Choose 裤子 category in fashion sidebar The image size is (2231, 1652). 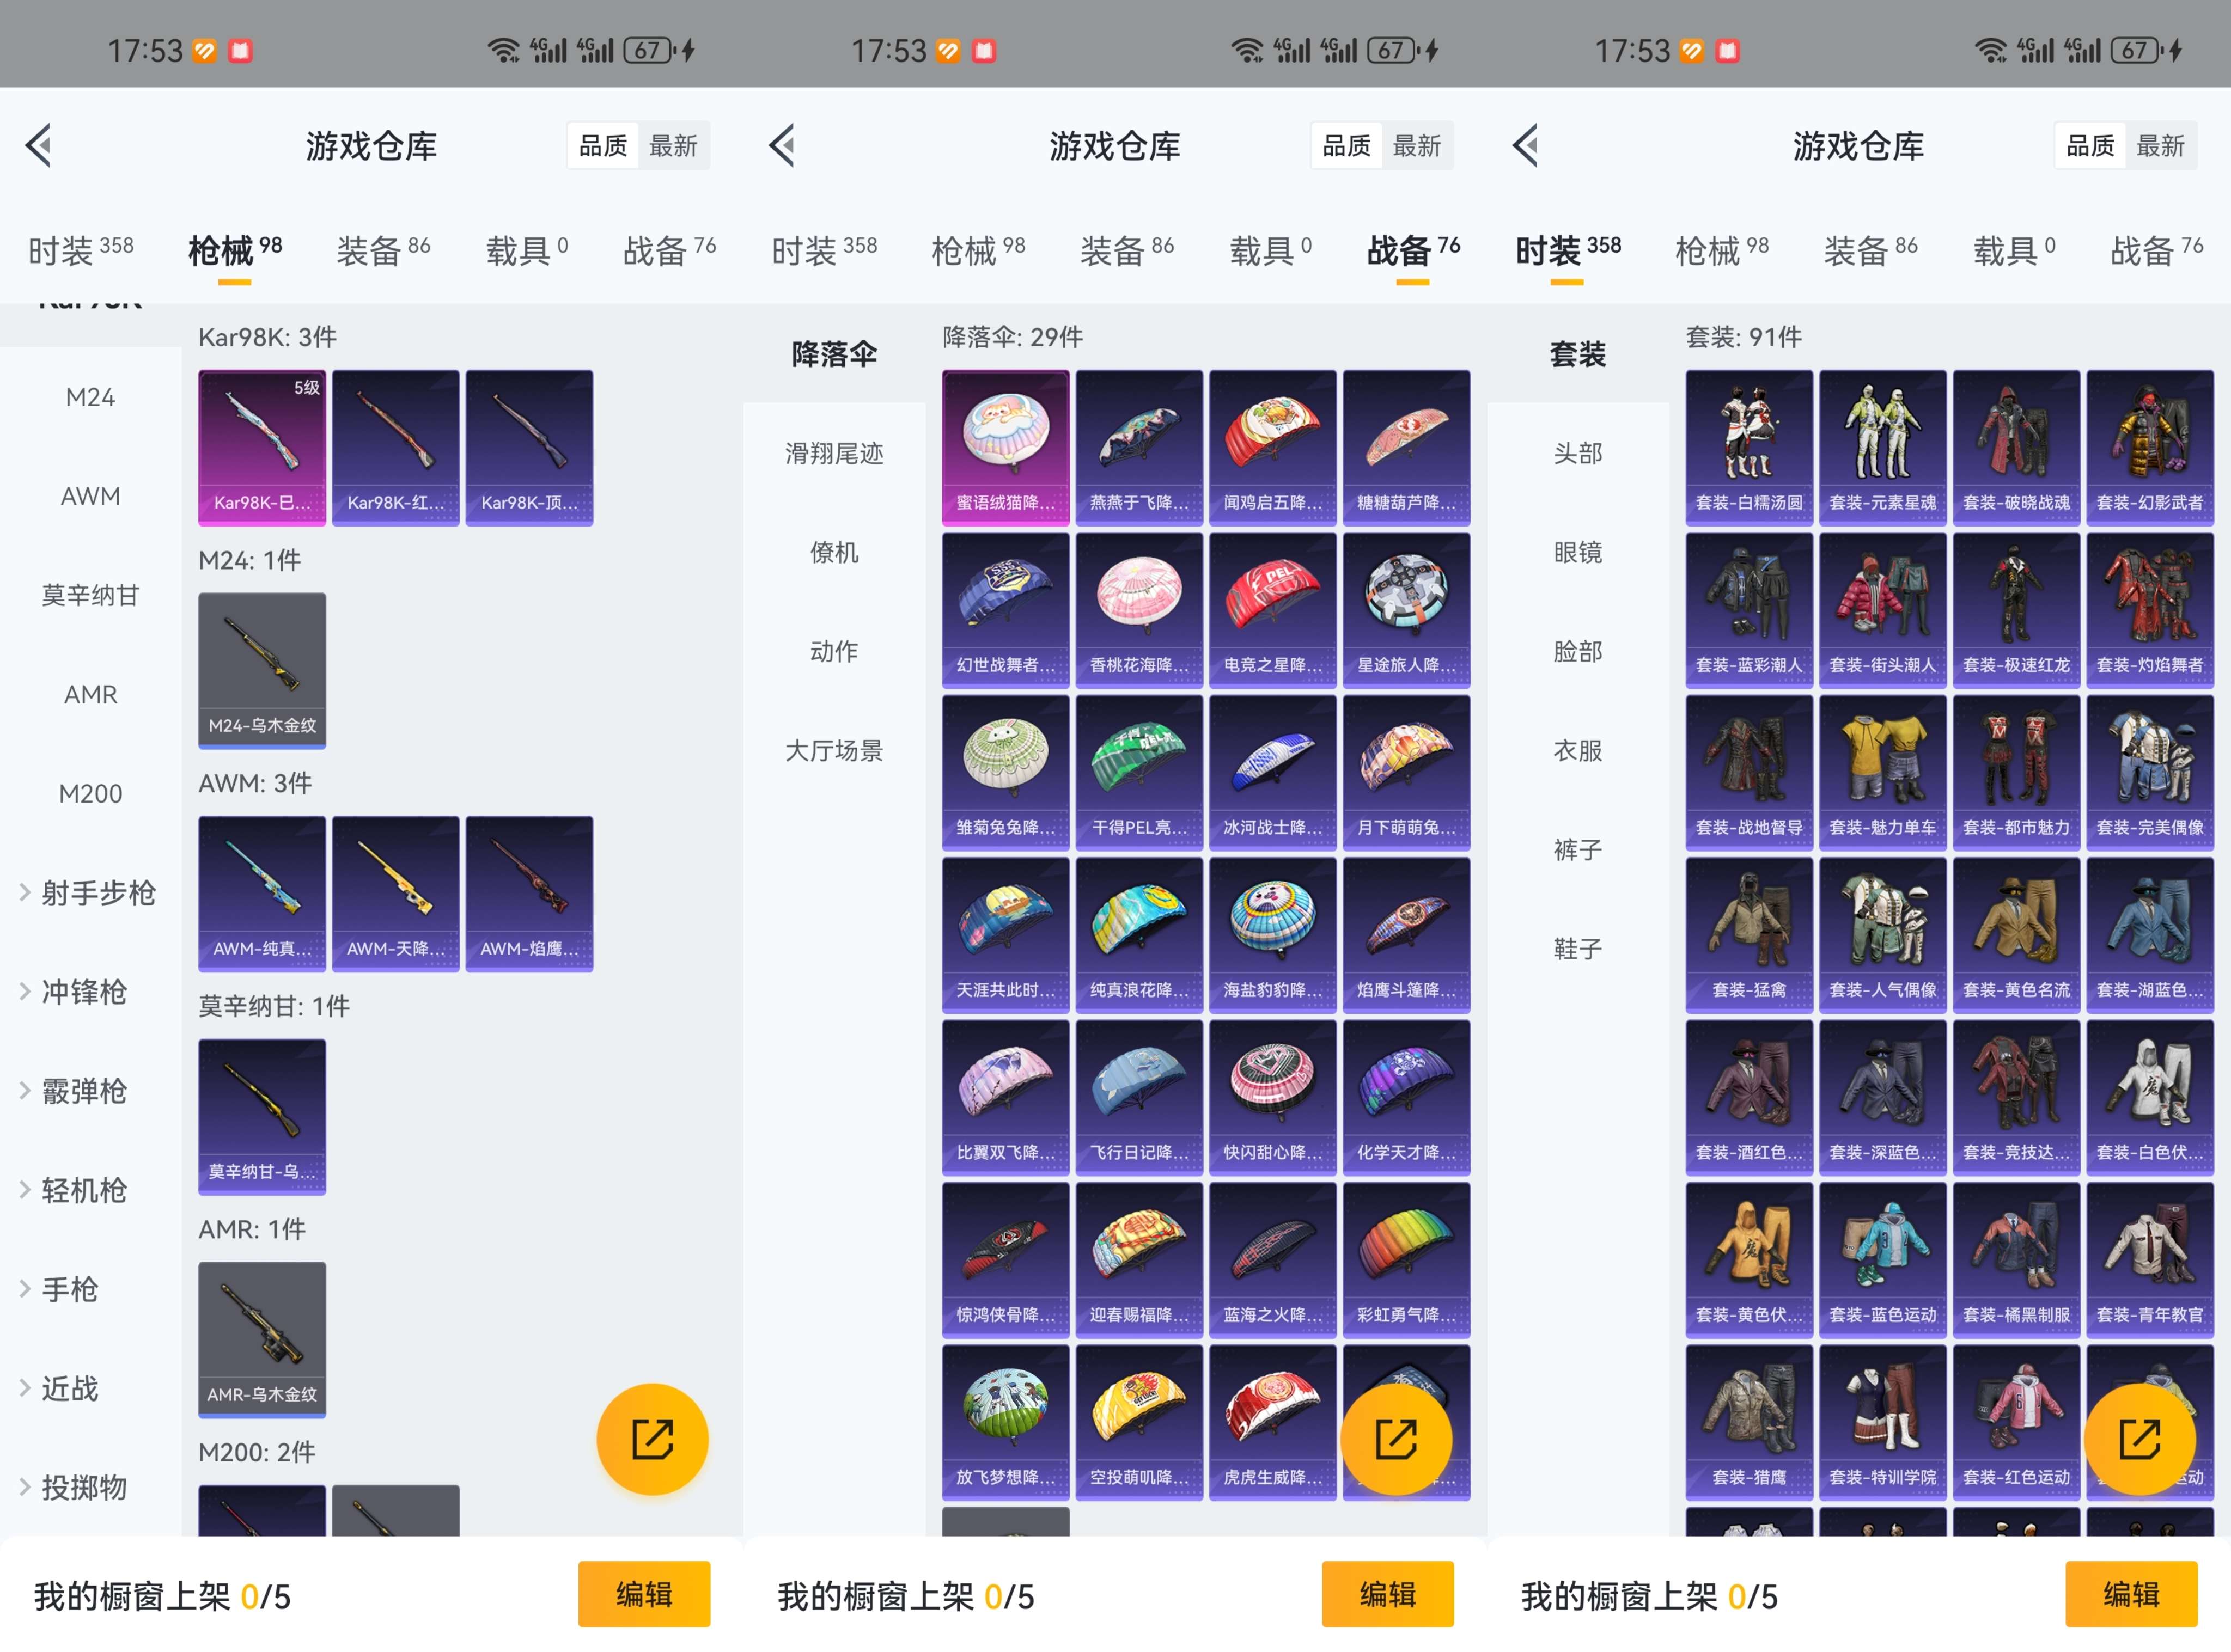[1578, 850]
